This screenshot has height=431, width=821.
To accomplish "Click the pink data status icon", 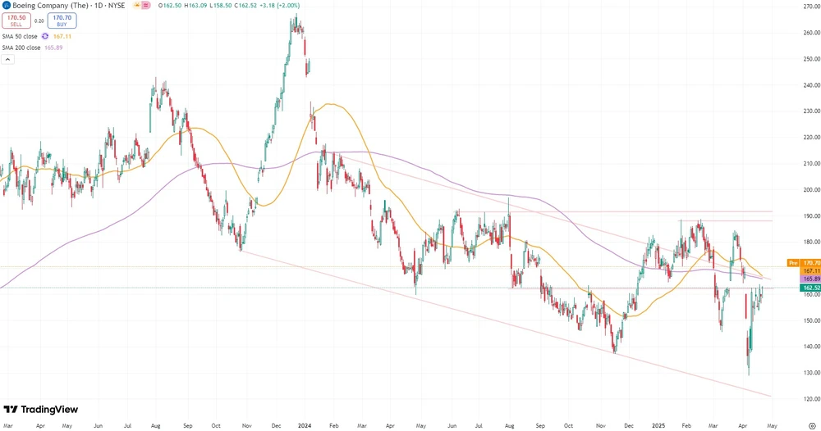I will (146, 5).
